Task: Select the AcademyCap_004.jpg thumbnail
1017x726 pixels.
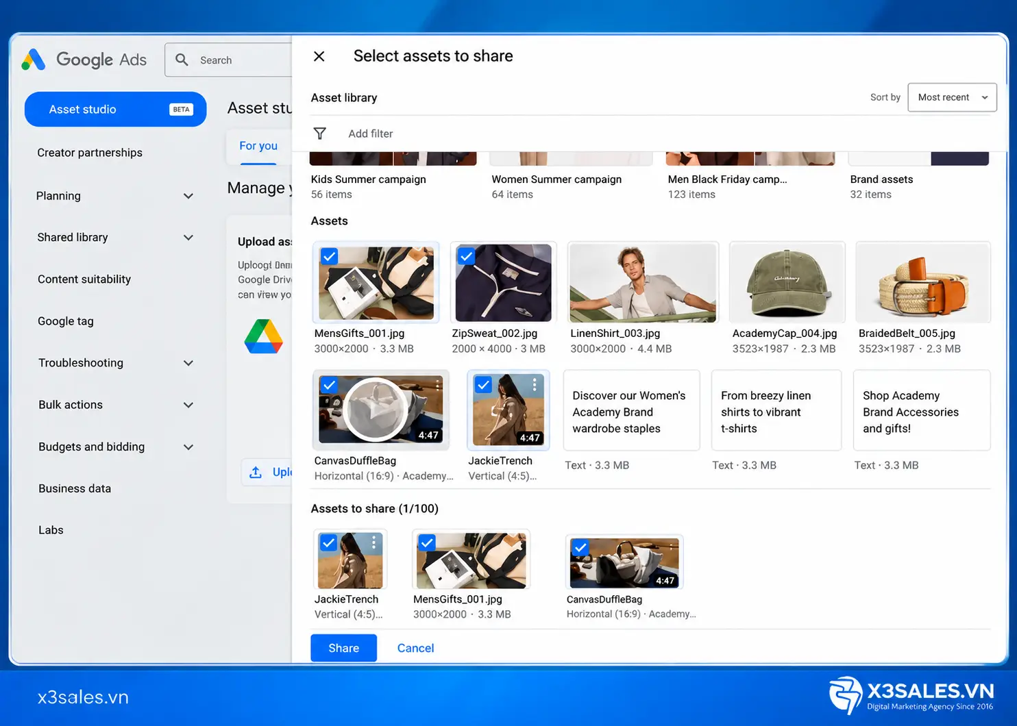Action: (x=787, y=282)
